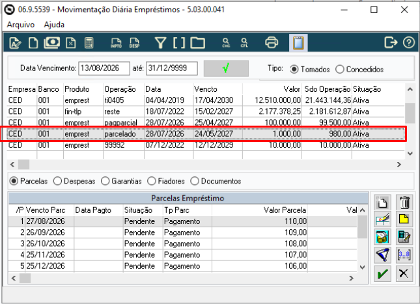420x304 pixels.
Task: Confirm with green check button bottom right
Action: point(382,273)
